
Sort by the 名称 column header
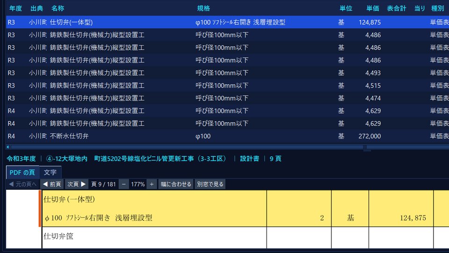pos(58,8)
